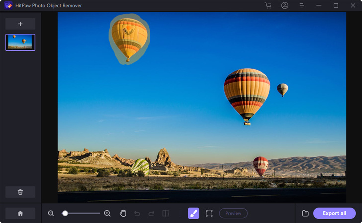Toggle the before/after compare view
This screenshot has height=223, width=362.
tap(165, 213)
